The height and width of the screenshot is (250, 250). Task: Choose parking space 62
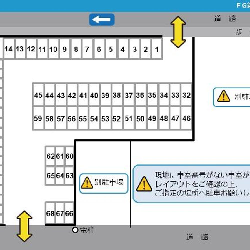point(50,156)
